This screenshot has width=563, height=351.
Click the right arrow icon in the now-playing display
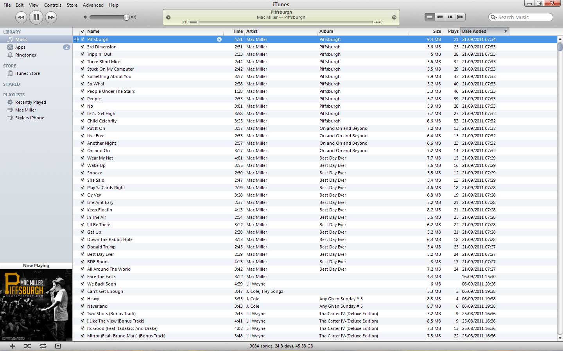coord(394,17)
